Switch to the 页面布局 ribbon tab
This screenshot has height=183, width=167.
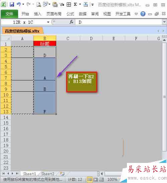pos(54,14)
